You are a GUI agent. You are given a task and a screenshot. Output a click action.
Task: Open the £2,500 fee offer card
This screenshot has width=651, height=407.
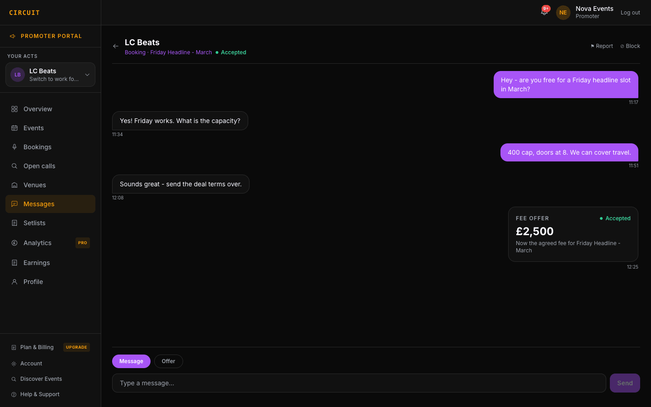pos(573,234)
